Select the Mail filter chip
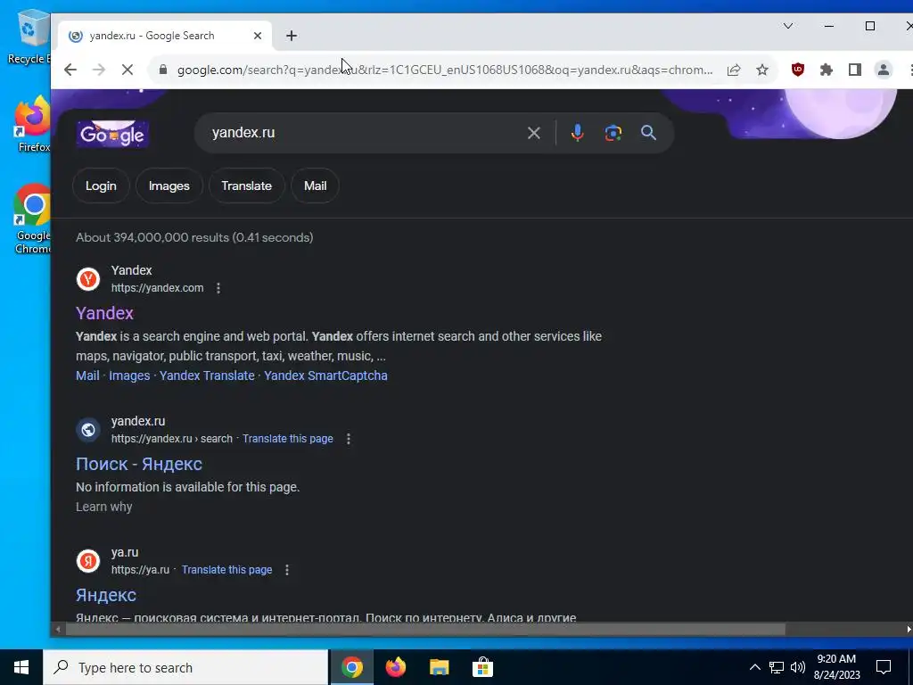 pos(315,186)
